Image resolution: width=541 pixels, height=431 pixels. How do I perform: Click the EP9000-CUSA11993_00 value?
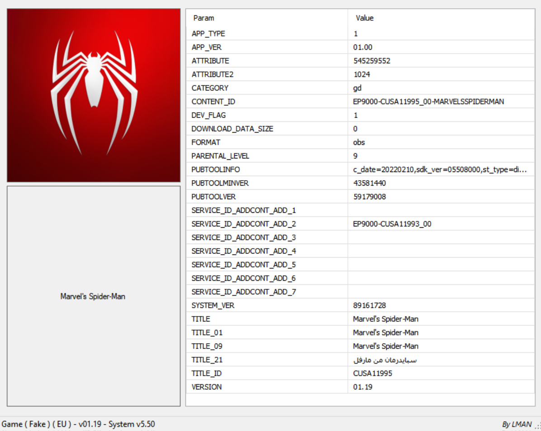click(392, 224)
